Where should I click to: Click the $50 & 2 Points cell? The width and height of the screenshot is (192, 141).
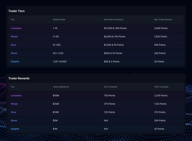[x=112, y=62]
